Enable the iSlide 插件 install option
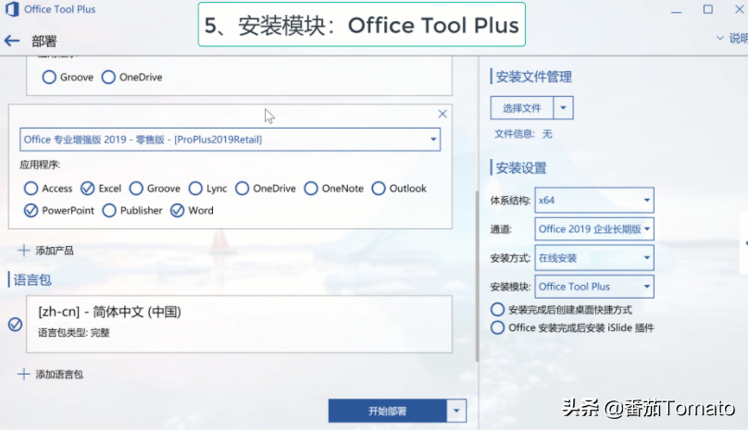748x430 pixels. (x=497, y=327)
